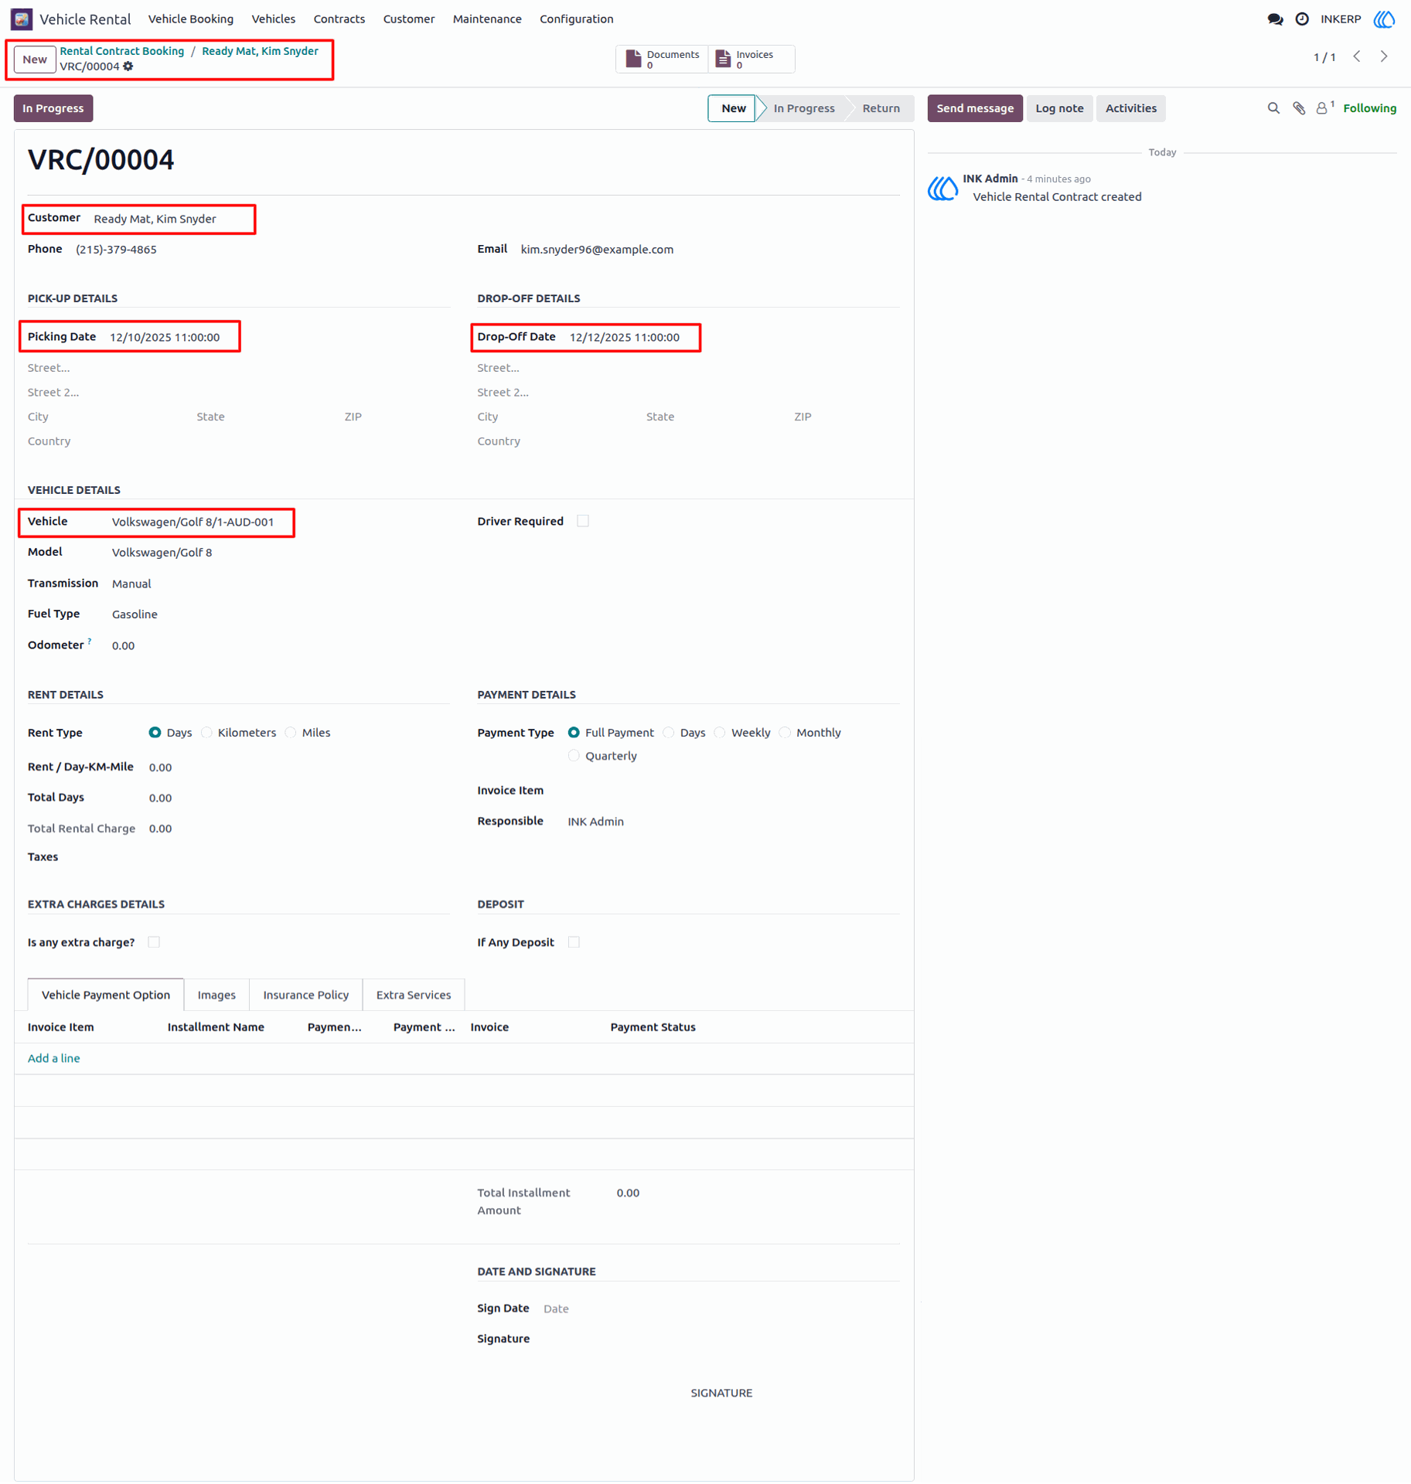The height and width of the screenshot is (1484, 1411).
Task: Open the gear actions menu next to VRC/00004
Action: pos(128,66)
